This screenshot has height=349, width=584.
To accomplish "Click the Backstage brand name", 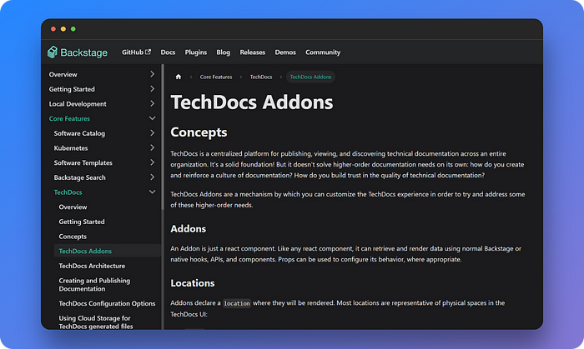I will (83, 52).
